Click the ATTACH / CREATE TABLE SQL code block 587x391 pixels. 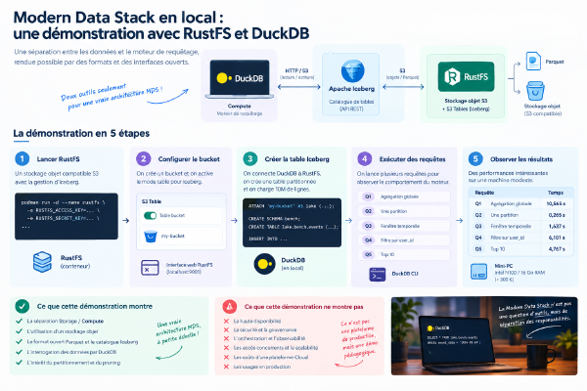tap(292, 223)
